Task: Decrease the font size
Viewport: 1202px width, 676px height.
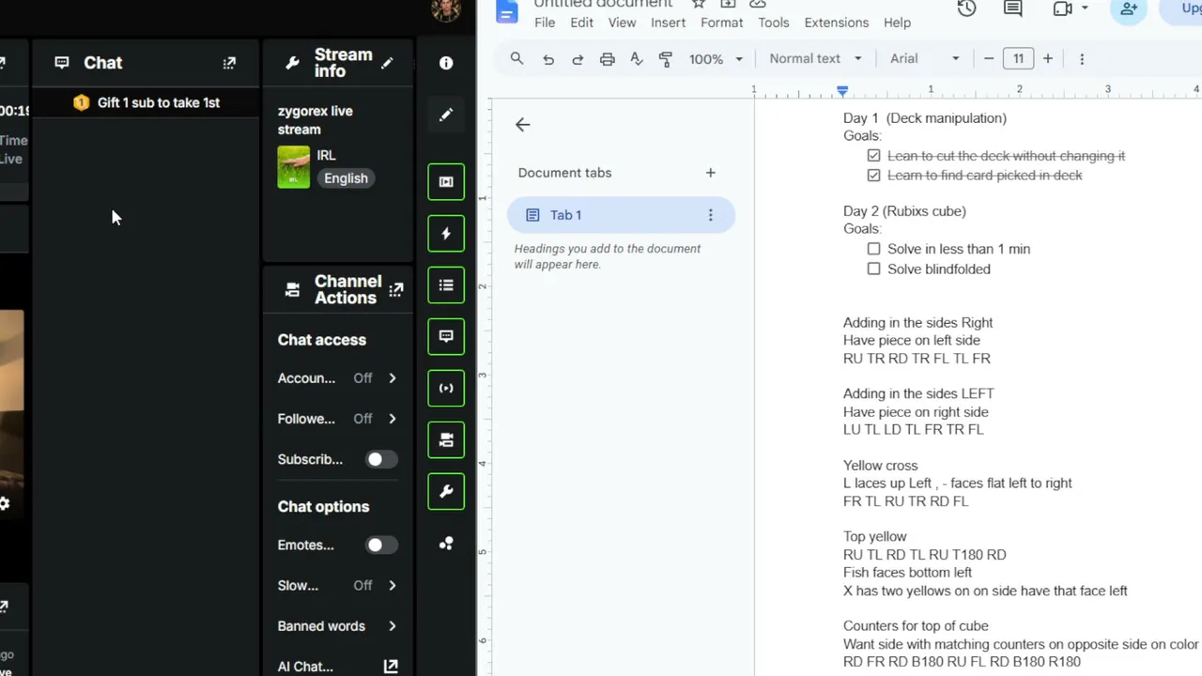Action: 989,58
